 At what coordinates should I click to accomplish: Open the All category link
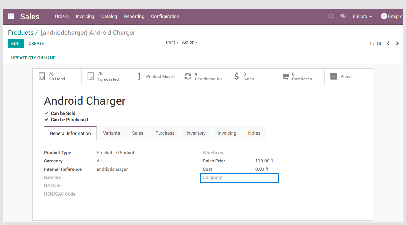pos(99,161)
